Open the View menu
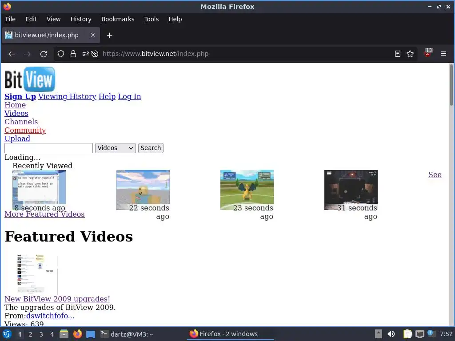455x341 pixels. 54,19
